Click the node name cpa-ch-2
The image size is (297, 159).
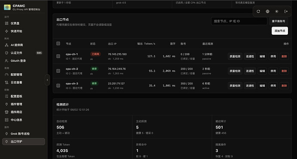pyautogui.click(x=72, y=69)
